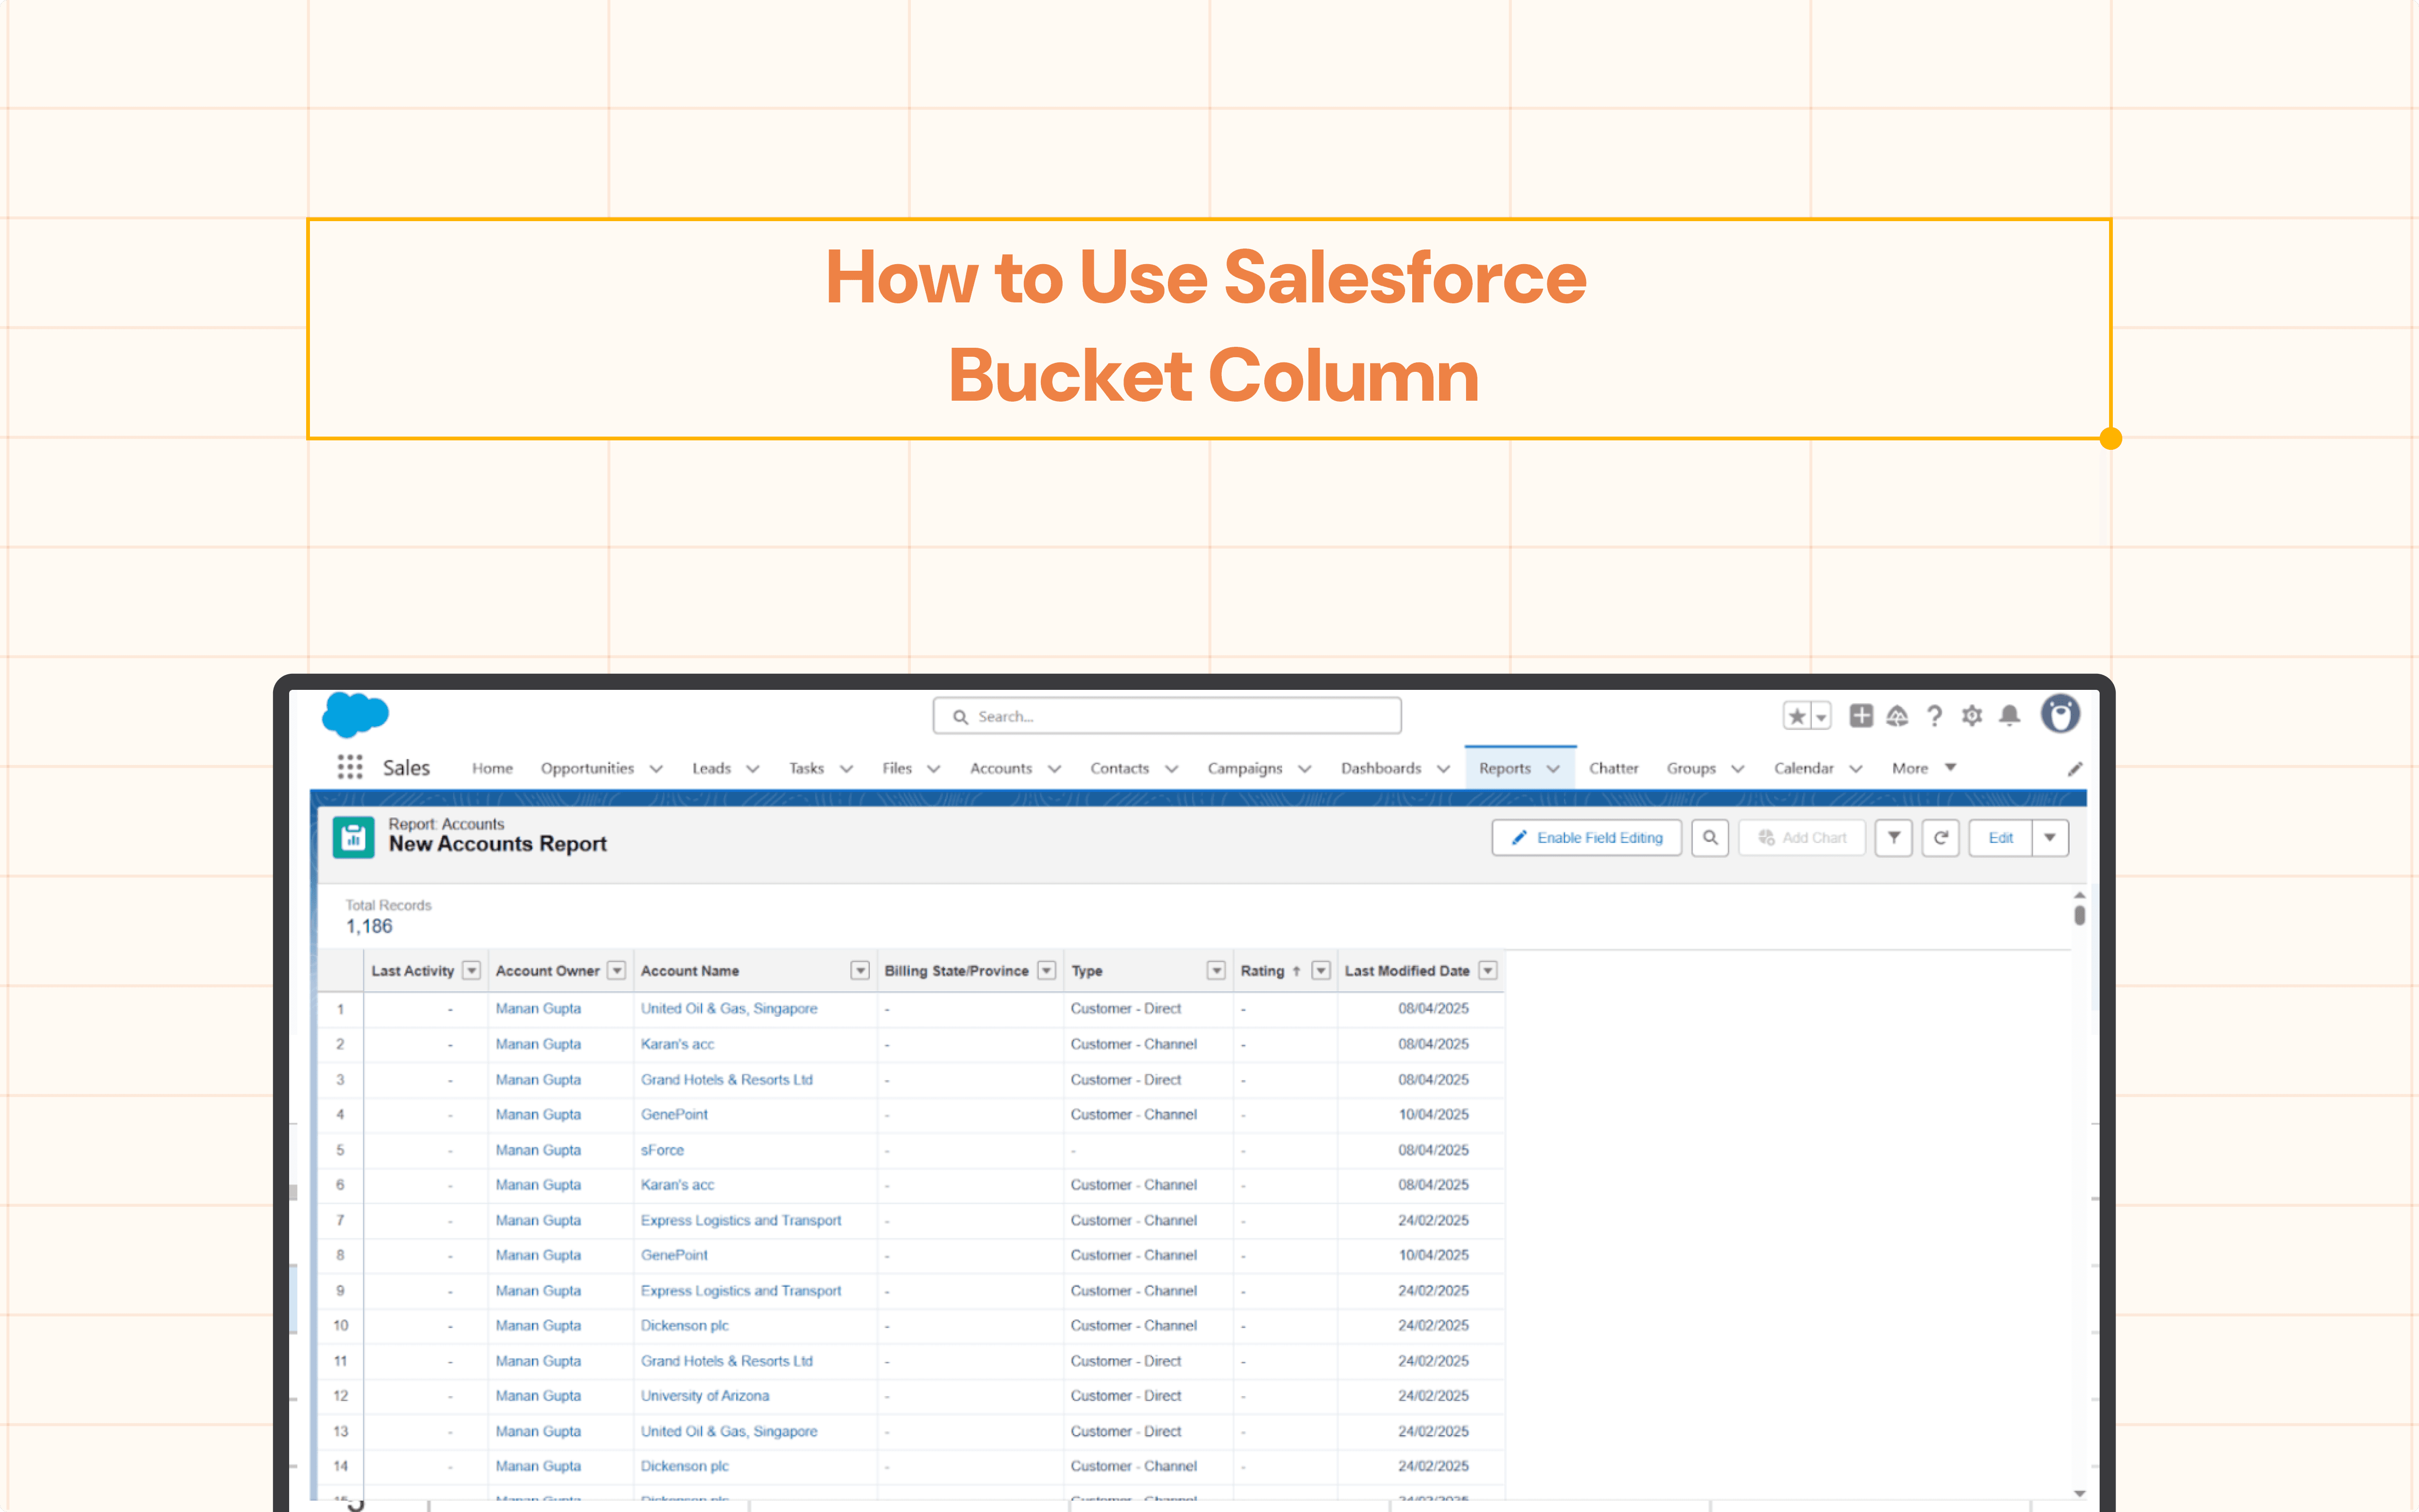Open the Account Owner column menu
The width and height of the screenshot is (2419, 1512).
point(617,970)
